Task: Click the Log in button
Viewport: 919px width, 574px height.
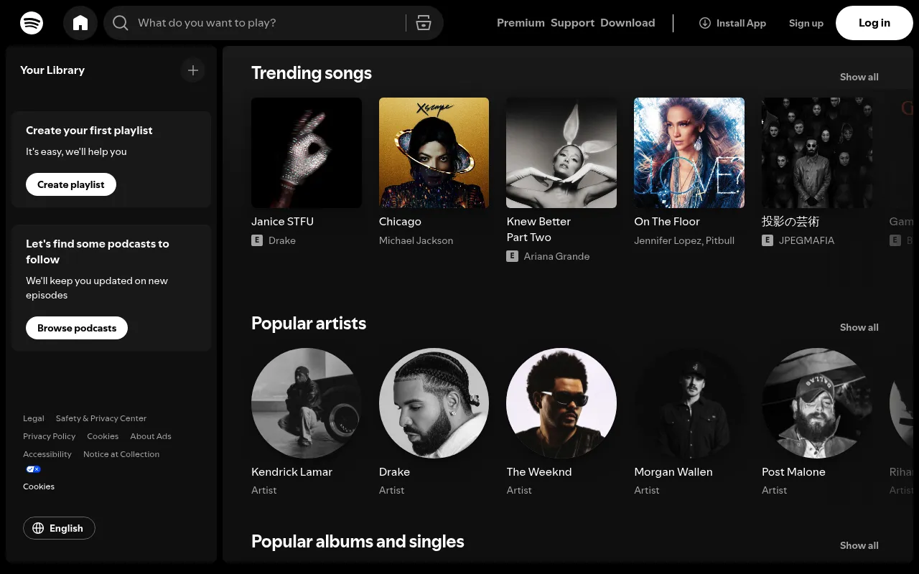Action: 874,23
